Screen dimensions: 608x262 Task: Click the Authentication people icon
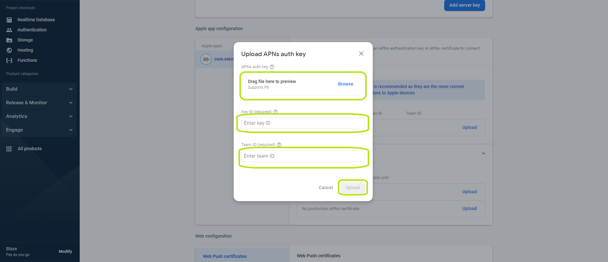tap(9, 30)
